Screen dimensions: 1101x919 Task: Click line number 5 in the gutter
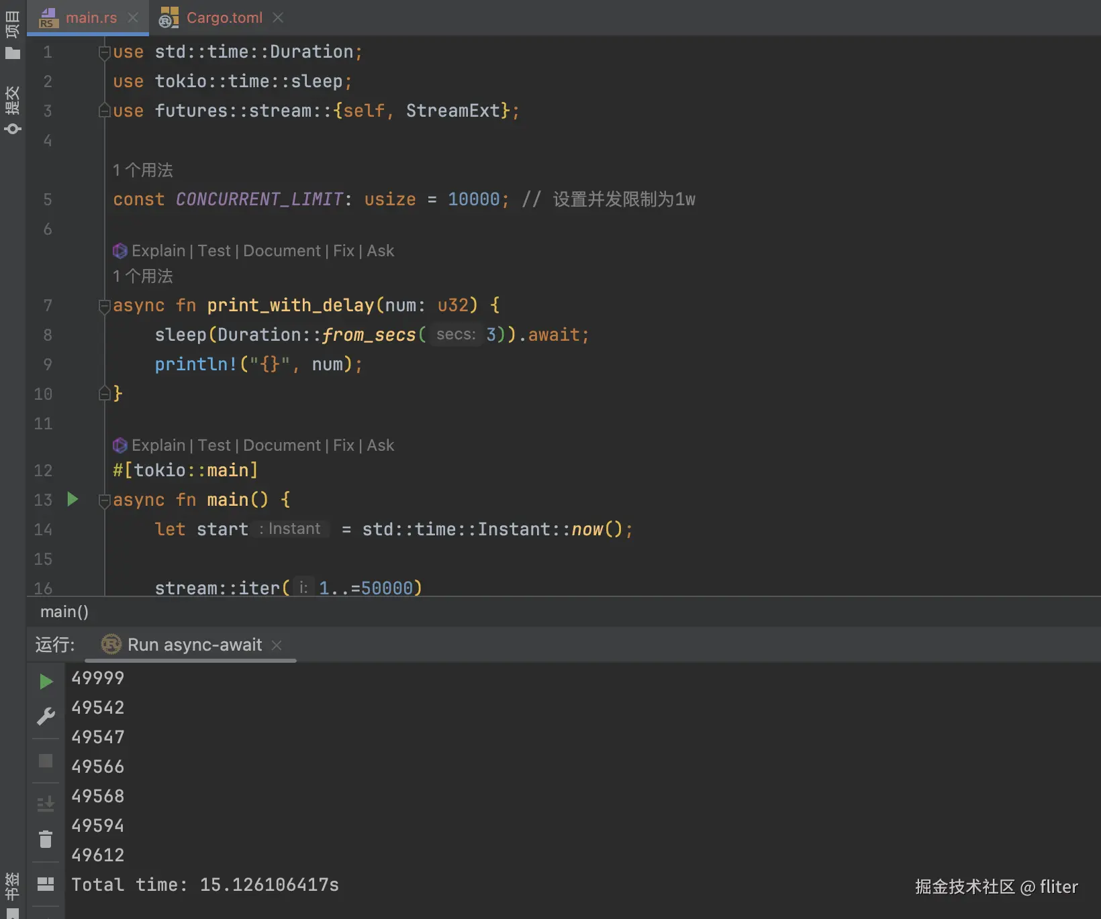pyautogui.click(x=48, y=199)
